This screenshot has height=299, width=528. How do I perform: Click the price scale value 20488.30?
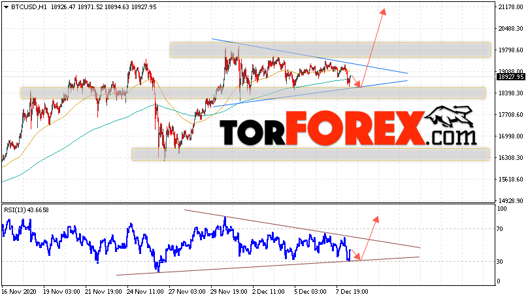tap(510, 29)
